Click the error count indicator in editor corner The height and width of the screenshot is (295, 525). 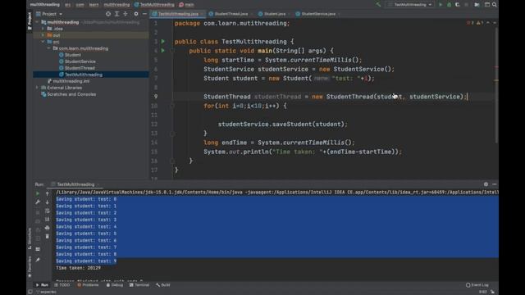[x=470, y=23]
